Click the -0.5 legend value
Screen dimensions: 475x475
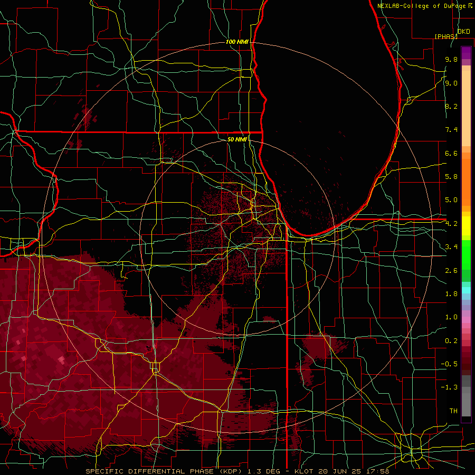(449, 364)
